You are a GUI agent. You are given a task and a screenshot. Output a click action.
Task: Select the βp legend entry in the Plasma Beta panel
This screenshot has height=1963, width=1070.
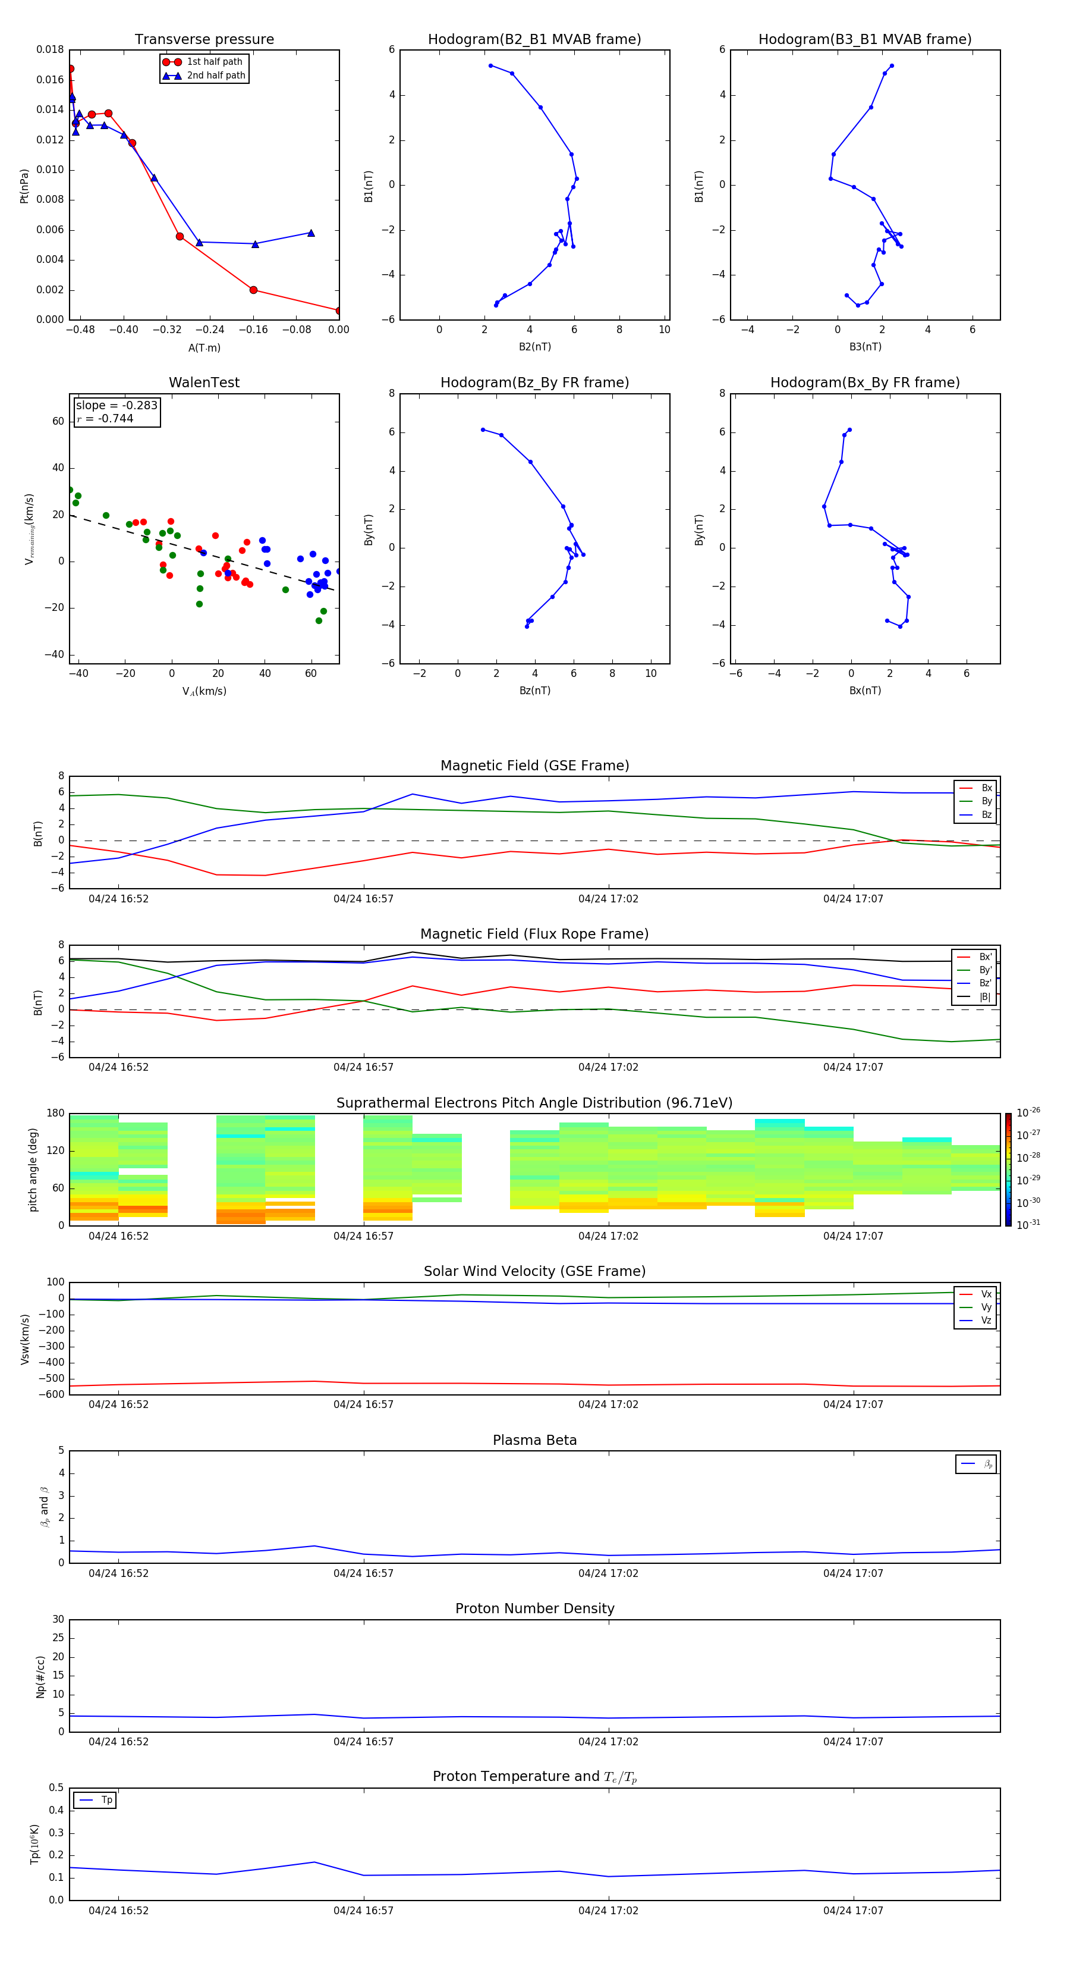pyautogui.click(x=976, y=1464)
